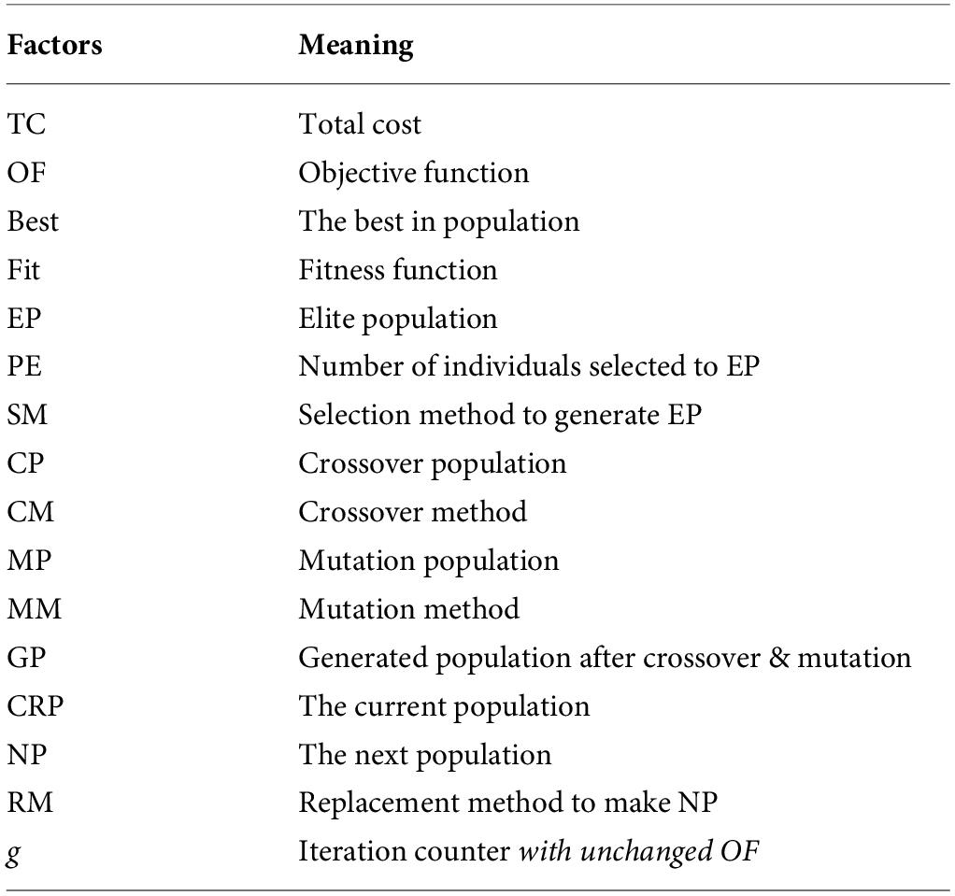Click the Factors column header
Screen dimensions: 955x896
pos(55,45)
